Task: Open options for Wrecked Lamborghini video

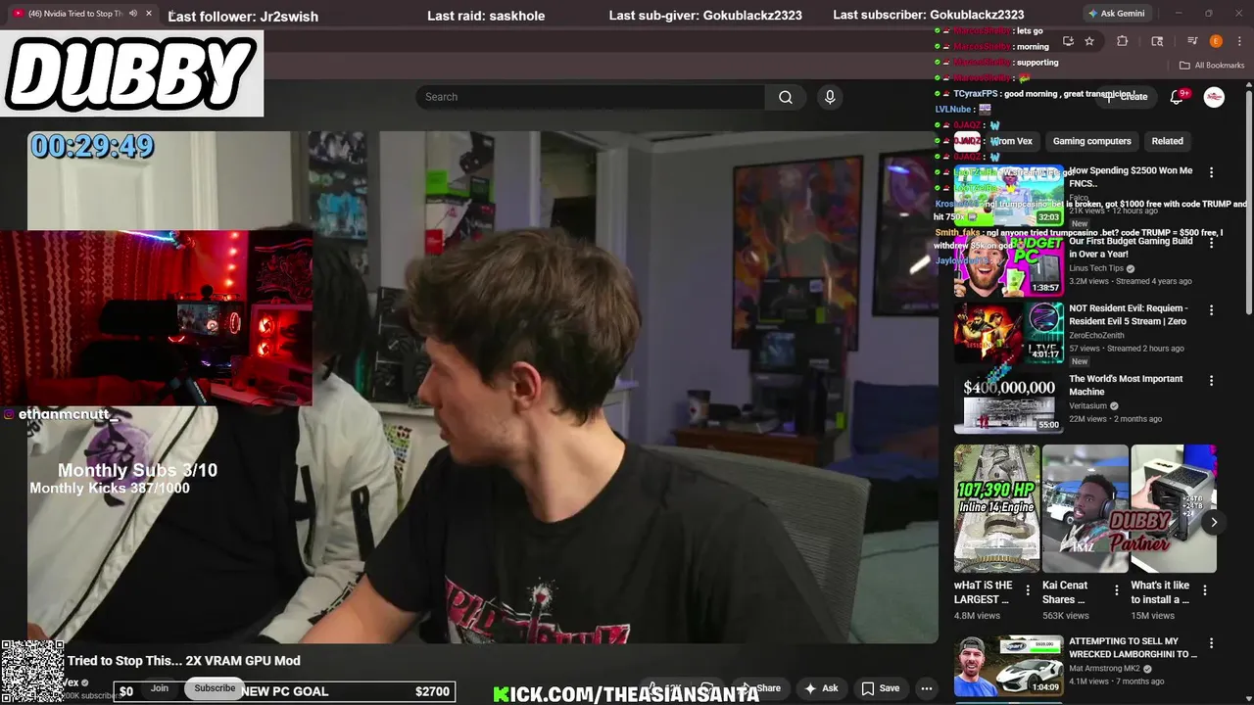Action: point(1211,643)
